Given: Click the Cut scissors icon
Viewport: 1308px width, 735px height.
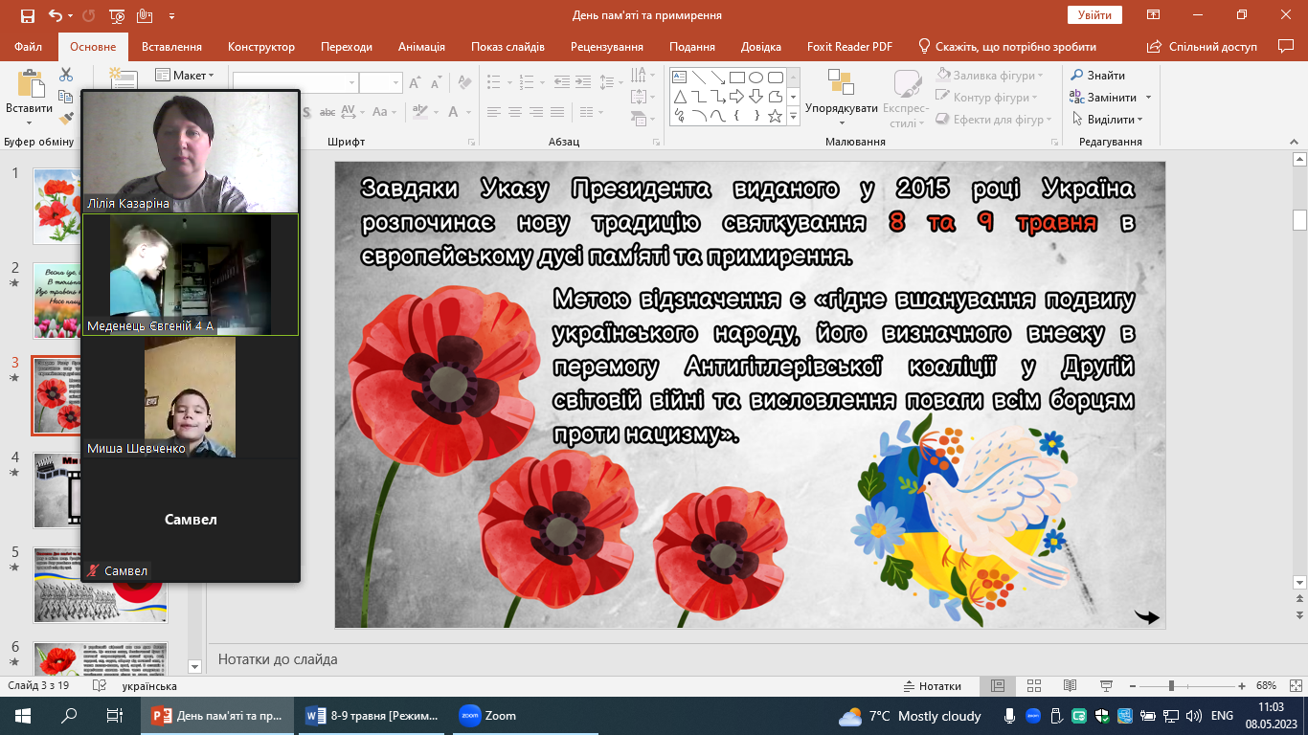Looking at the screenshot, I should [x=66, y=75].
